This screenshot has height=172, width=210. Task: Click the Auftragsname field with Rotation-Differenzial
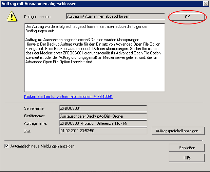point(103,123)
